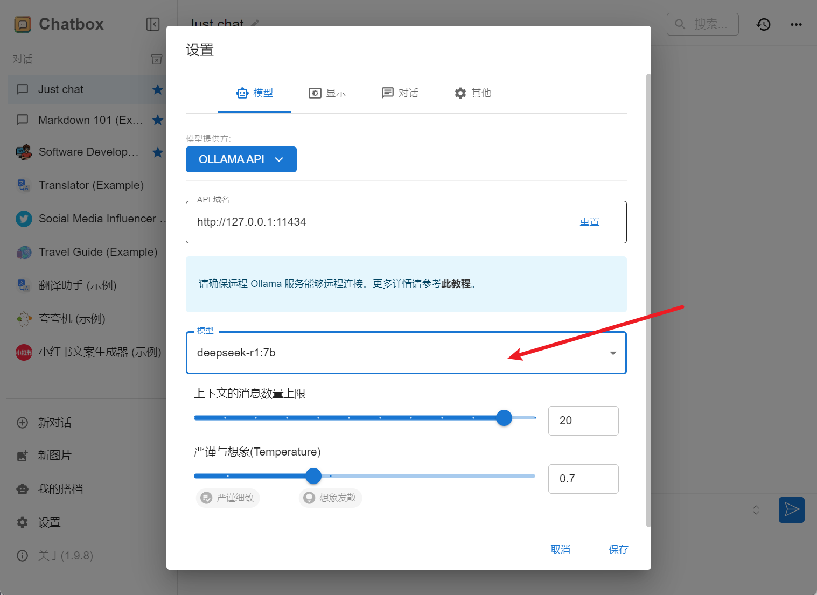Click the 翻译助手 avatar icon
Image resolution: width=817 pixels, height=595 pixels.
(24, 285)
